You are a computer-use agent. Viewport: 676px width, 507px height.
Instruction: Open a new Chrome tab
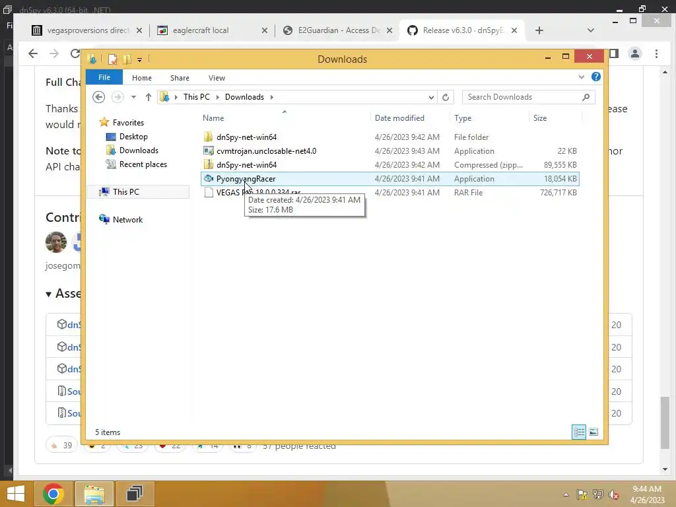pyautogui.click(x=539, y=30)
